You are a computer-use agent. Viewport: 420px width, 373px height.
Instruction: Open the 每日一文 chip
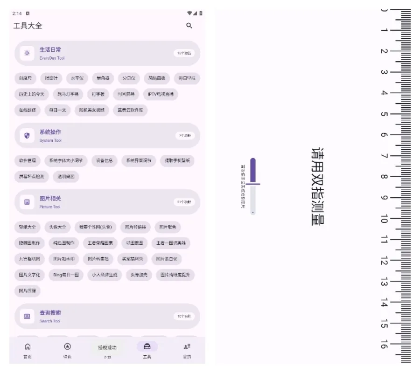(57, 110)
